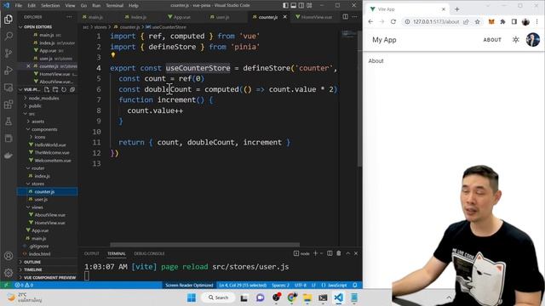Click the Spaces: 2 indentation status item

point(280,285)
